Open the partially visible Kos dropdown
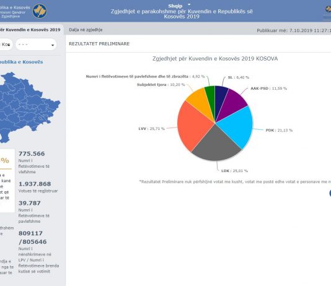Viewport: 331px width, 286px height. tap(6, 45)
